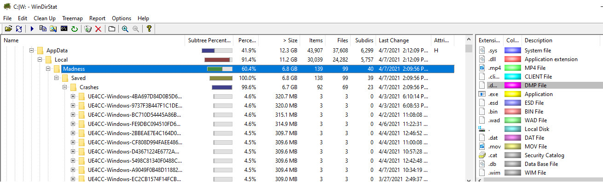Click the blue Open Item play arrow icon
603x182 pixels.
32,29
